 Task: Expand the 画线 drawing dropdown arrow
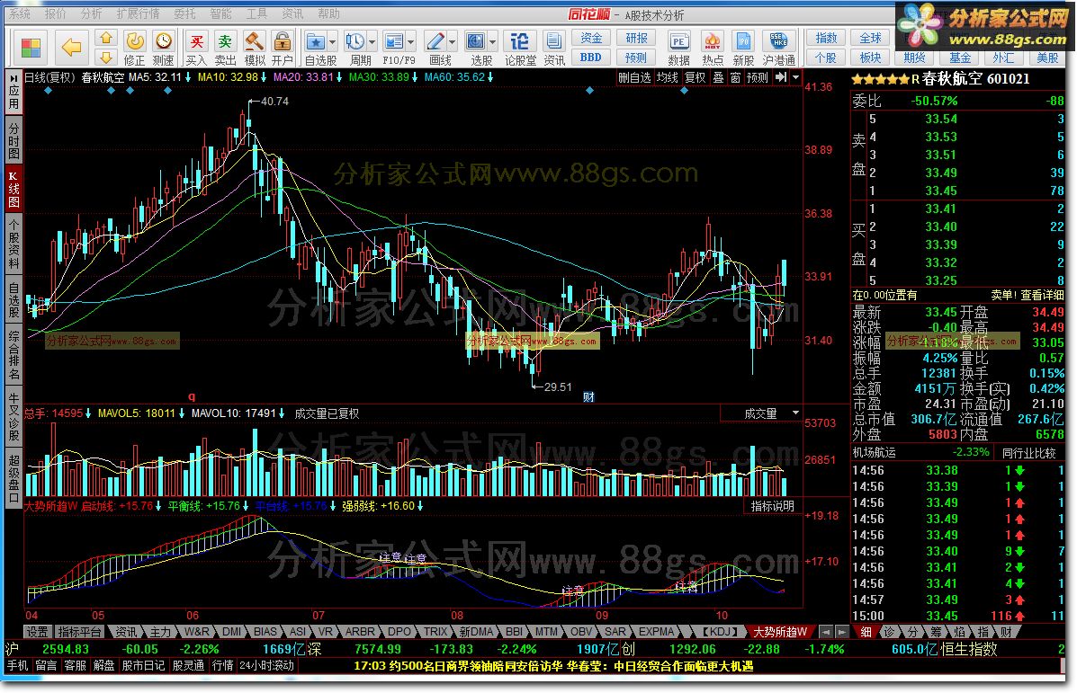(452, 42)
